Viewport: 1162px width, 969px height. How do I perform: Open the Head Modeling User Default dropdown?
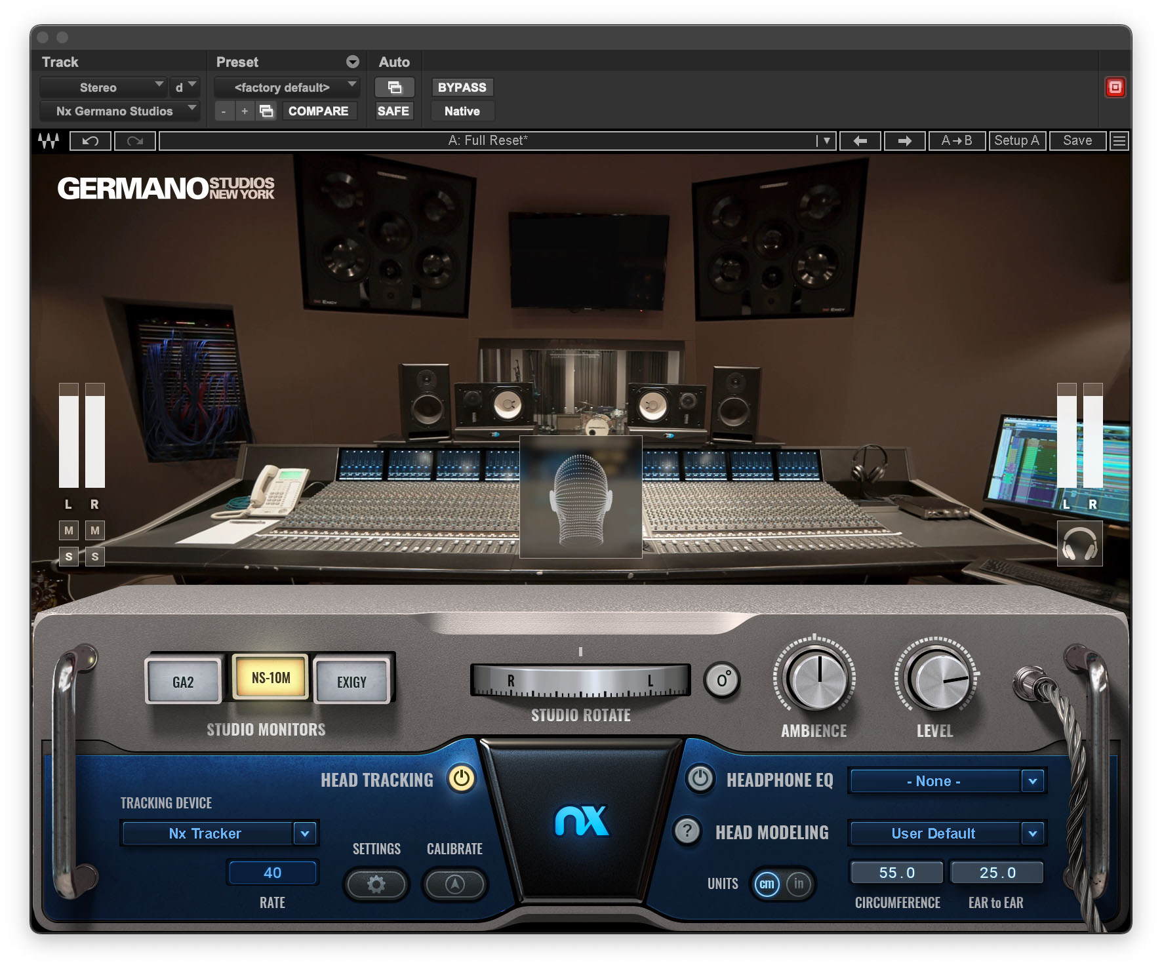pyautogui.click(x=1032, y=833)
